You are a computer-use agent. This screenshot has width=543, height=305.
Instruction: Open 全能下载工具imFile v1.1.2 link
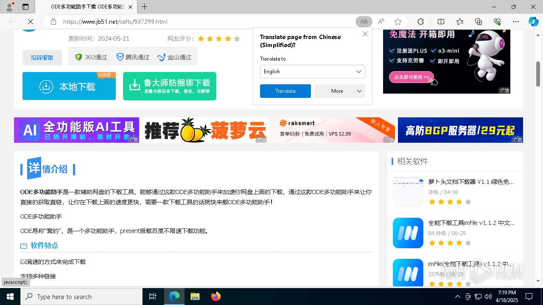tap(471, 223)
